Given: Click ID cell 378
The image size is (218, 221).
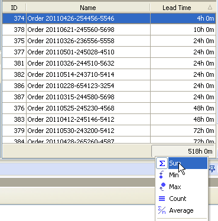Looking at the screenshot, I should coord(14,30).
